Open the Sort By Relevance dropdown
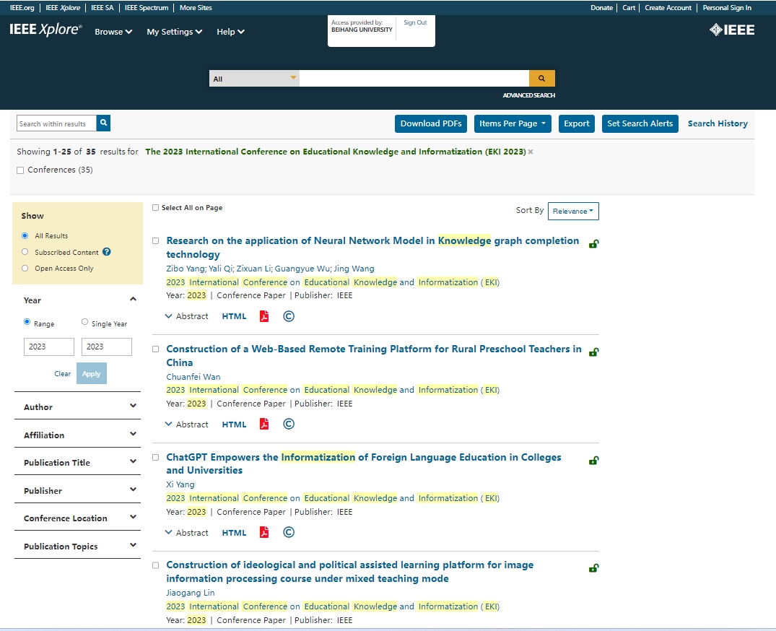Viewport: 776px width, 631px height. pyautogui.click(x=573, y=211)
